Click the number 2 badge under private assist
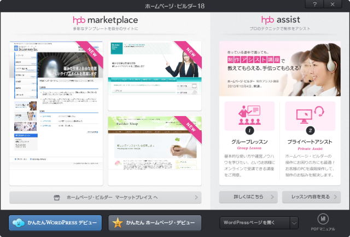This screenshot has width=350, height=237. [x=310, y=130]
